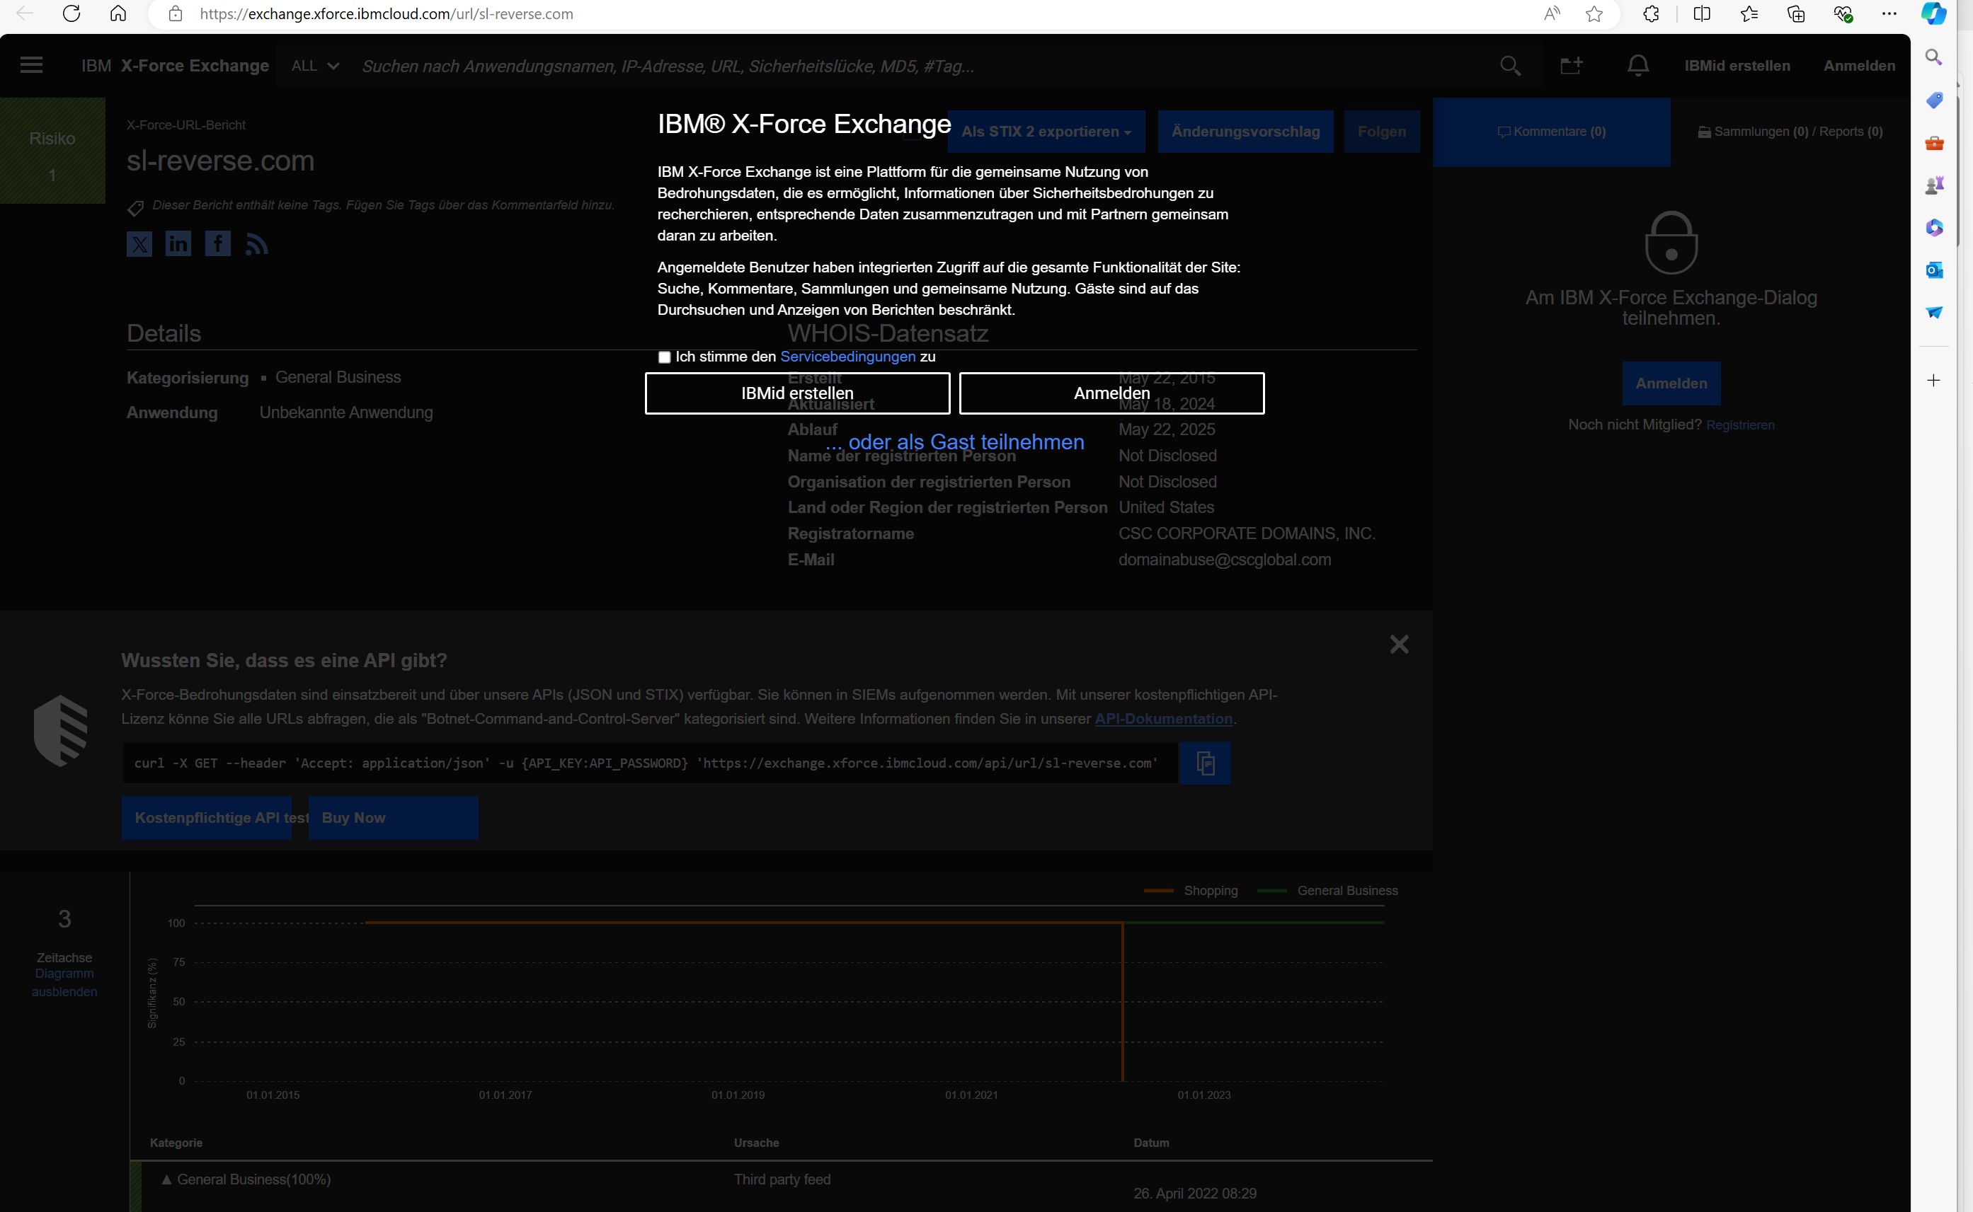Add page to favorites with star icon
Screen dimensions: 1973x1212
[1594, 13]
